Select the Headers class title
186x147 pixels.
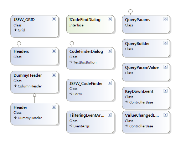21,51
